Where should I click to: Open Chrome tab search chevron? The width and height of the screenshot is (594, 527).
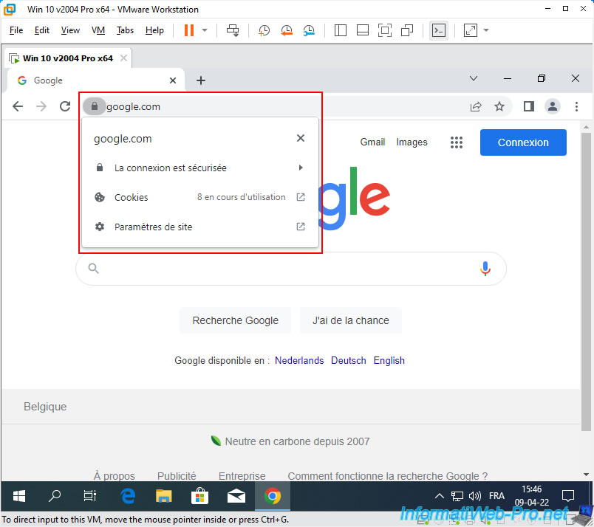[474, 78]
